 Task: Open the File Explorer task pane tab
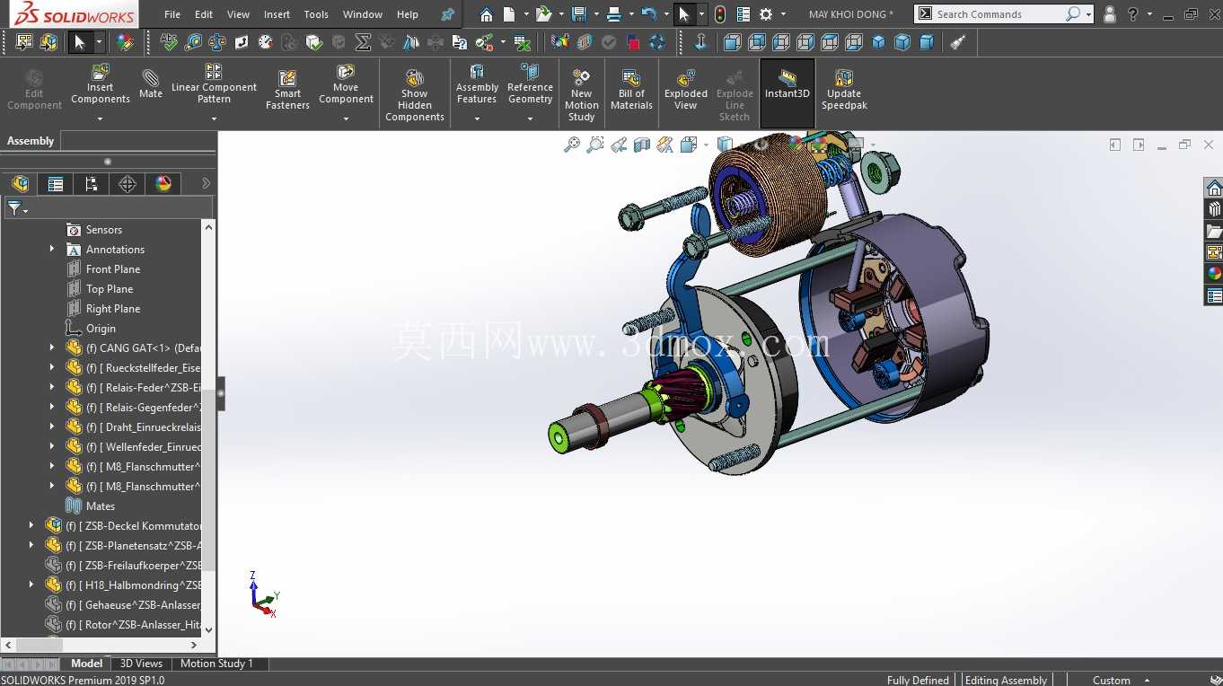click(x=1214, y=232)
